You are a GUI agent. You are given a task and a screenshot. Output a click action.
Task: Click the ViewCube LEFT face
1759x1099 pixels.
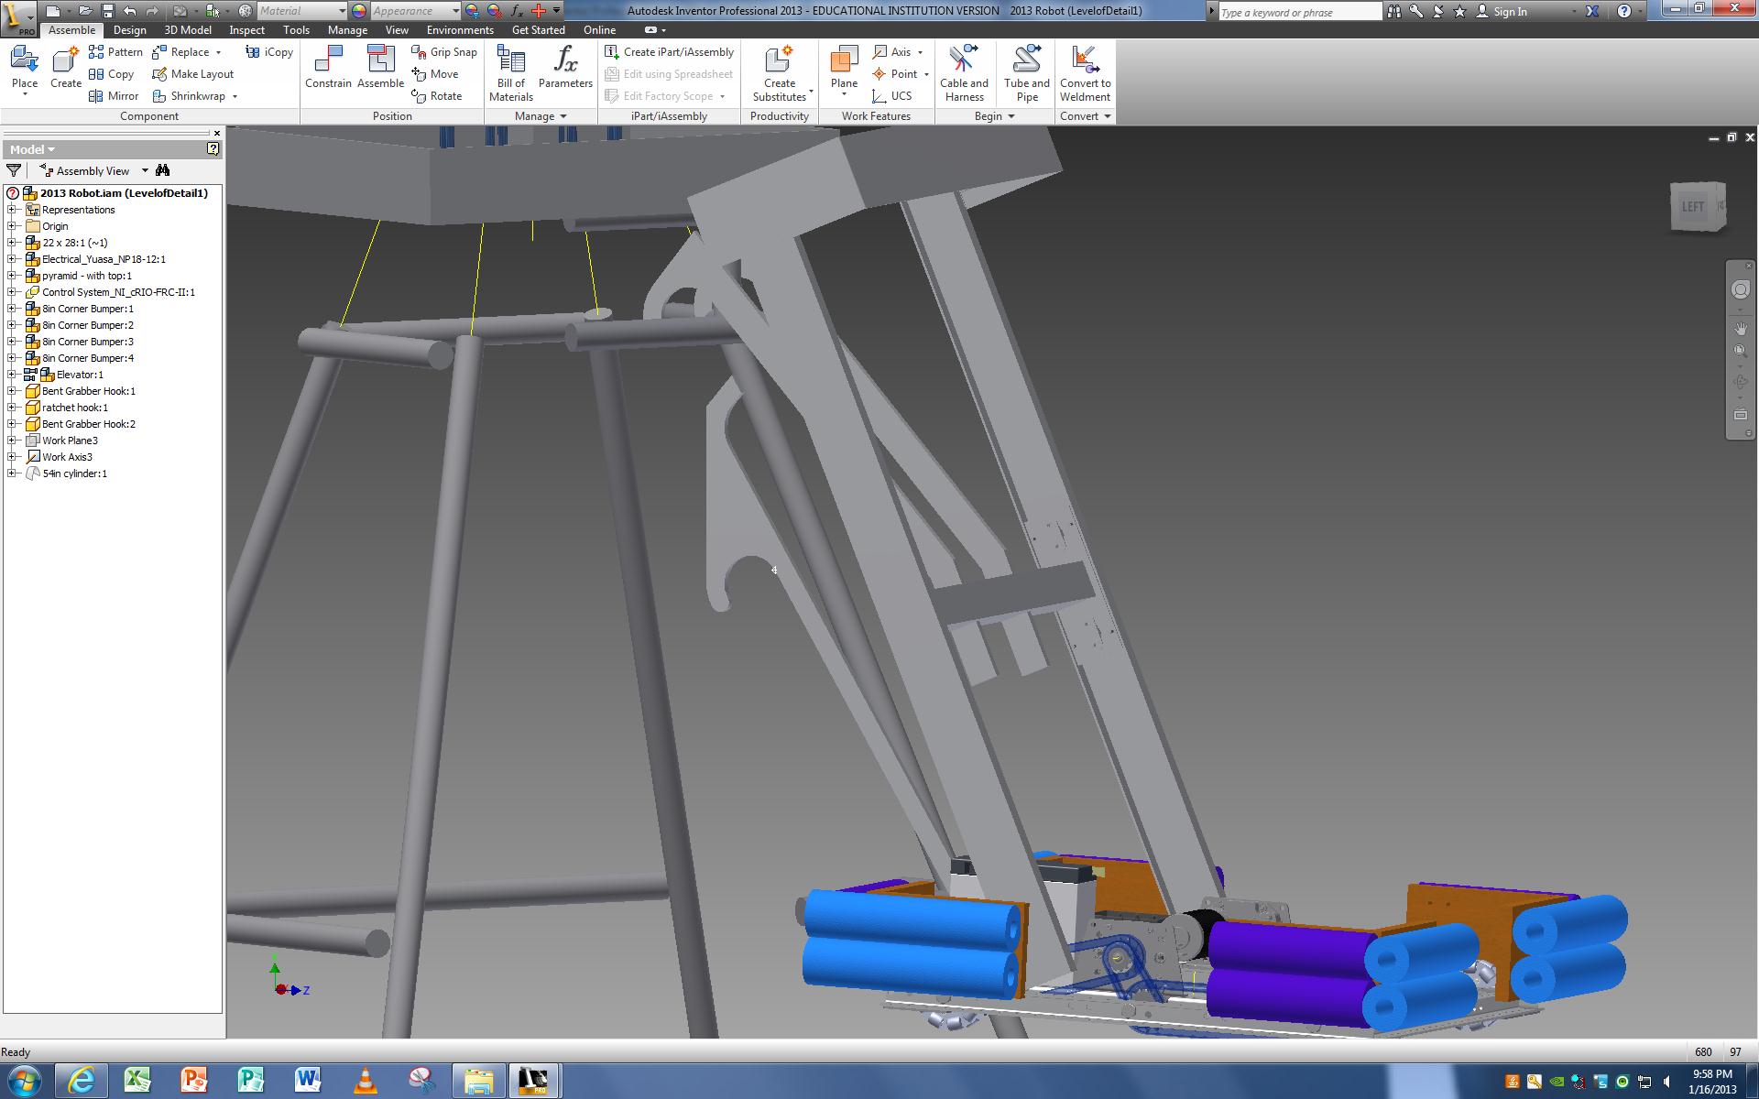point(1692,207)
